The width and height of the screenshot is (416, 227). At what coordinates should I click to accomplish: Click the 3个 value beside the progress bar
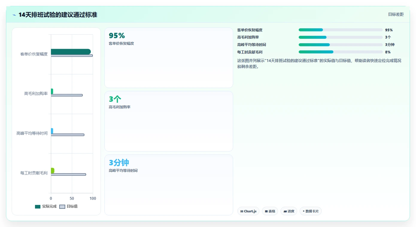pyautogui.click(x=388, y=37)
